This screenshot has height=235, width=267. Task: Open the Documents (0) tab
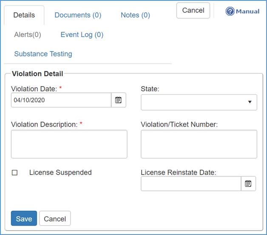pos(78,15)
